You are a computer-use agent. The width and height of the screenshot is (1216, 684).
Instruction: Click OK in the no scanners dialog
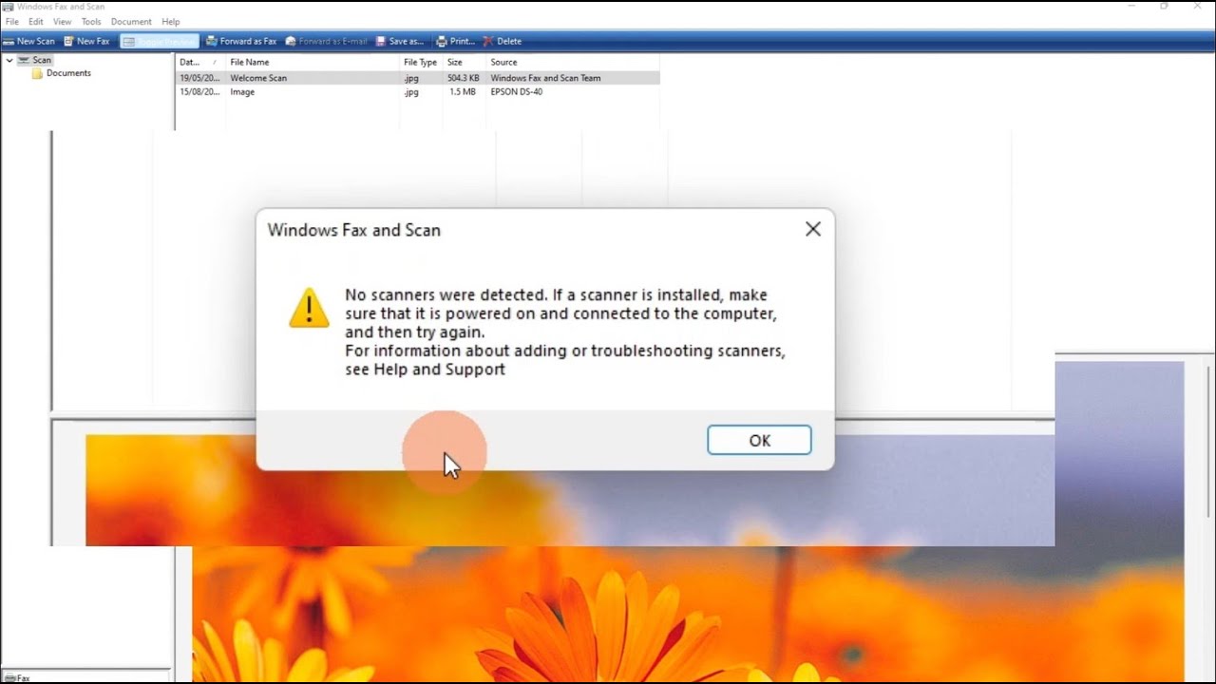pyautogui.click(x=759, y=440)
